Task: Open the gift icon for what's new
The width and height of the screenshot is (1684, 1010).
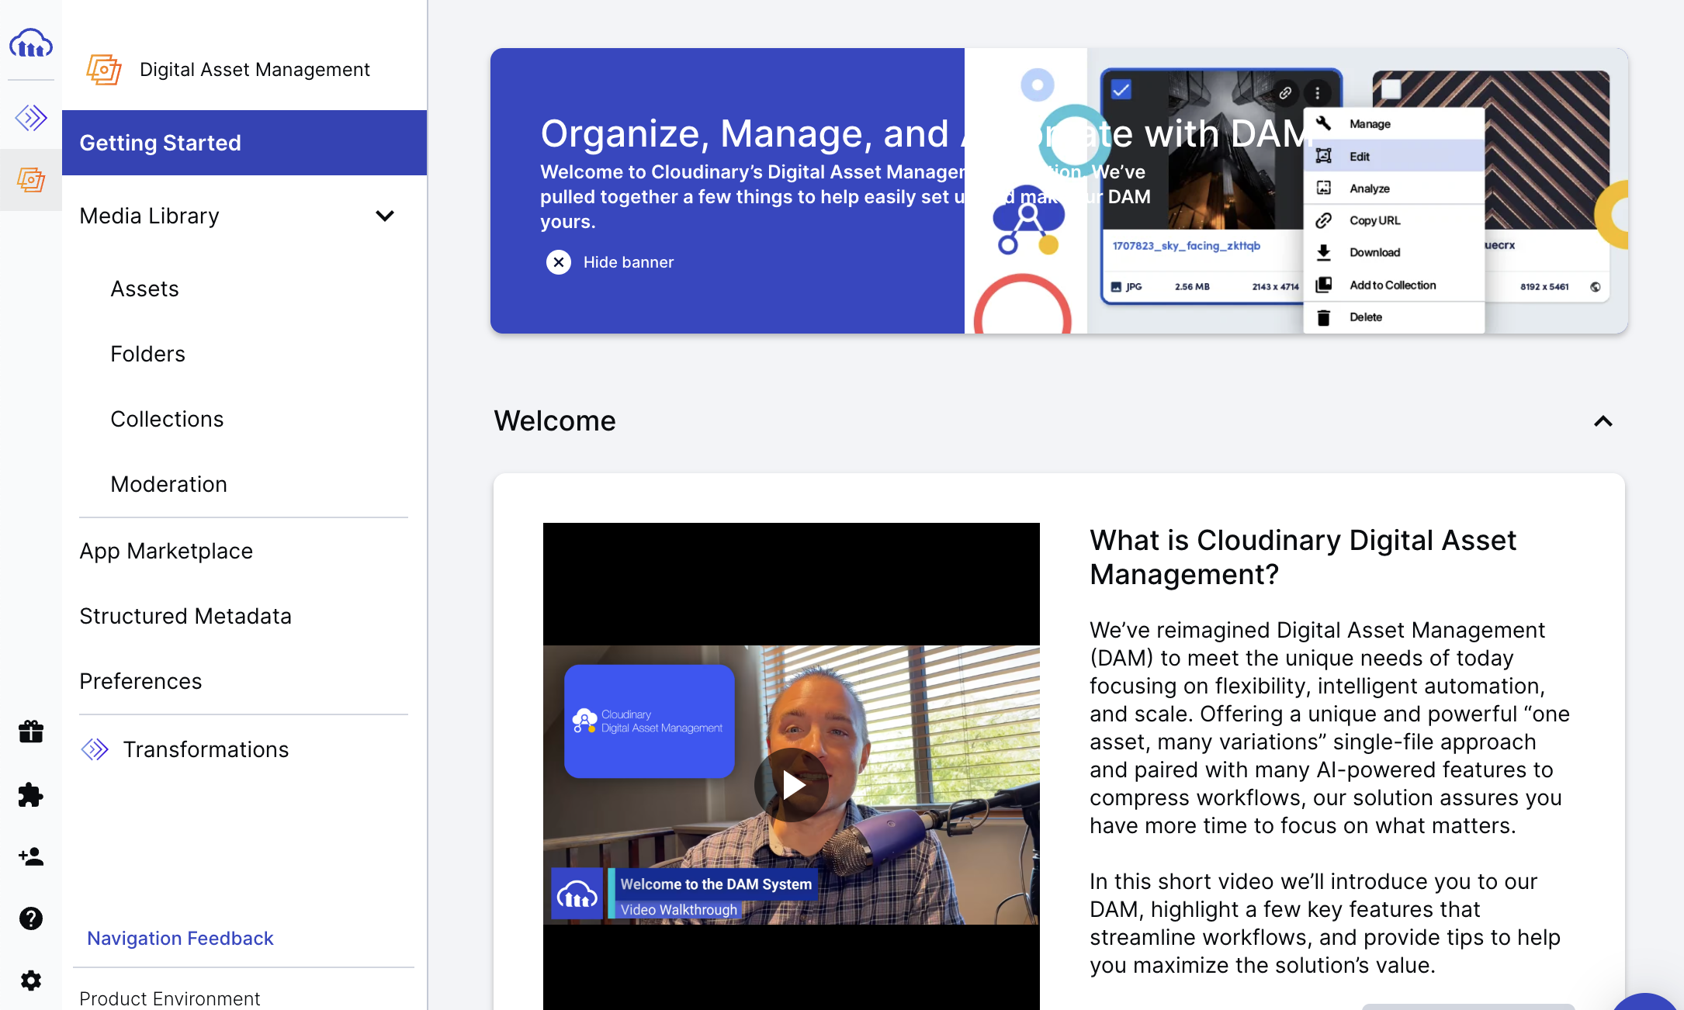Action: tap(31, 731)
